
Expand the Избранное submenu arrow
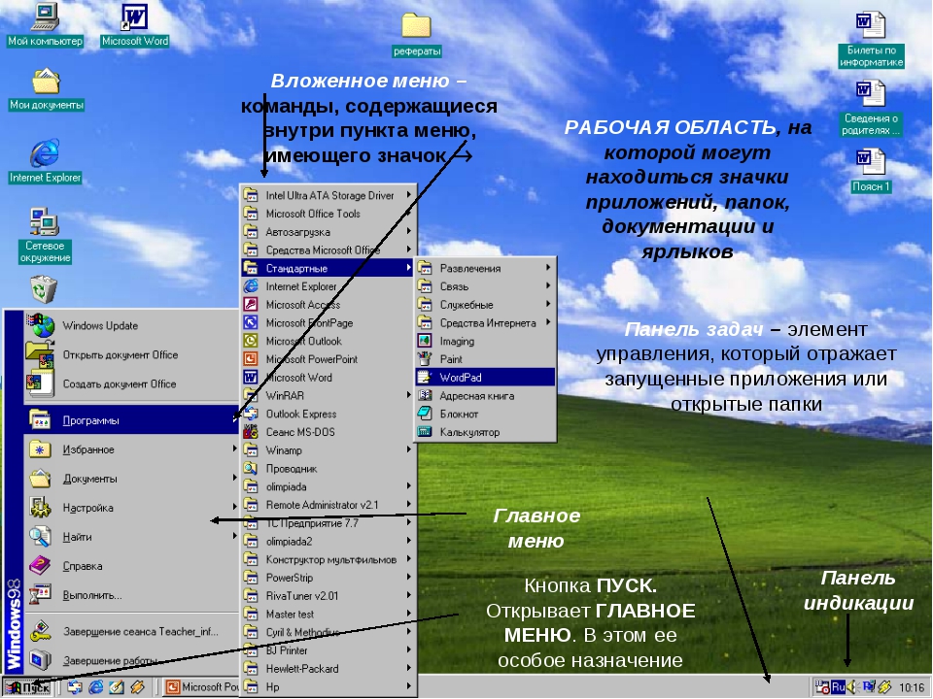(234, 449)
